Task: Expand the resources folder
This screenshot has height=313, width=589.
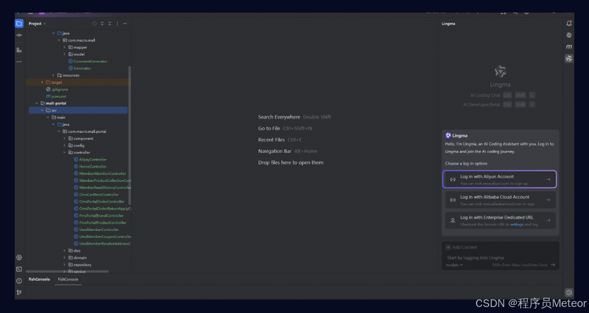Action: [x=53, y=75]
